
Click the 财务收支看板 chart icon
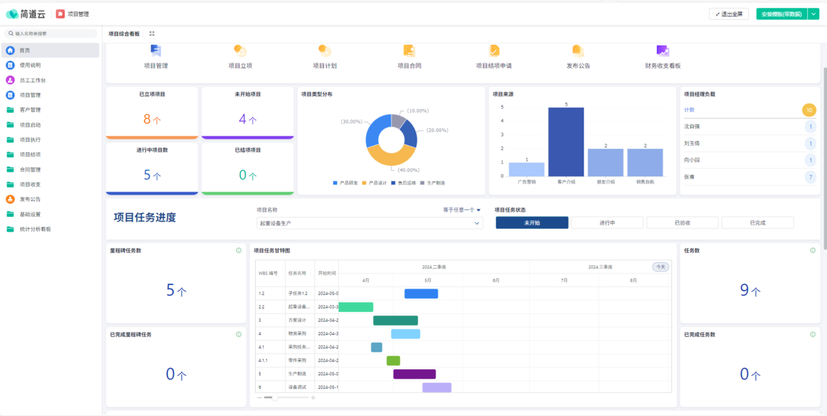coord(662,51)
